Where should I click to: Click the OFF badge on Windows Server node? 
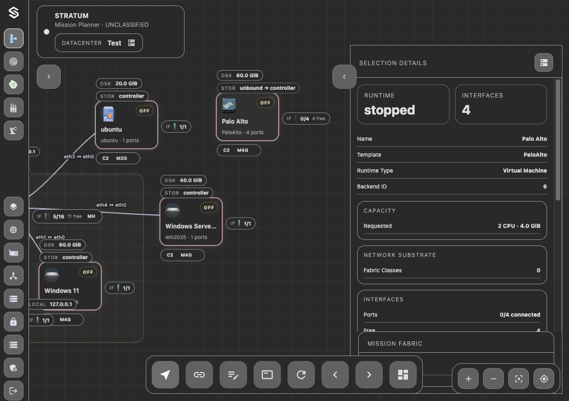pyautogui.click(x=209, y=208)
